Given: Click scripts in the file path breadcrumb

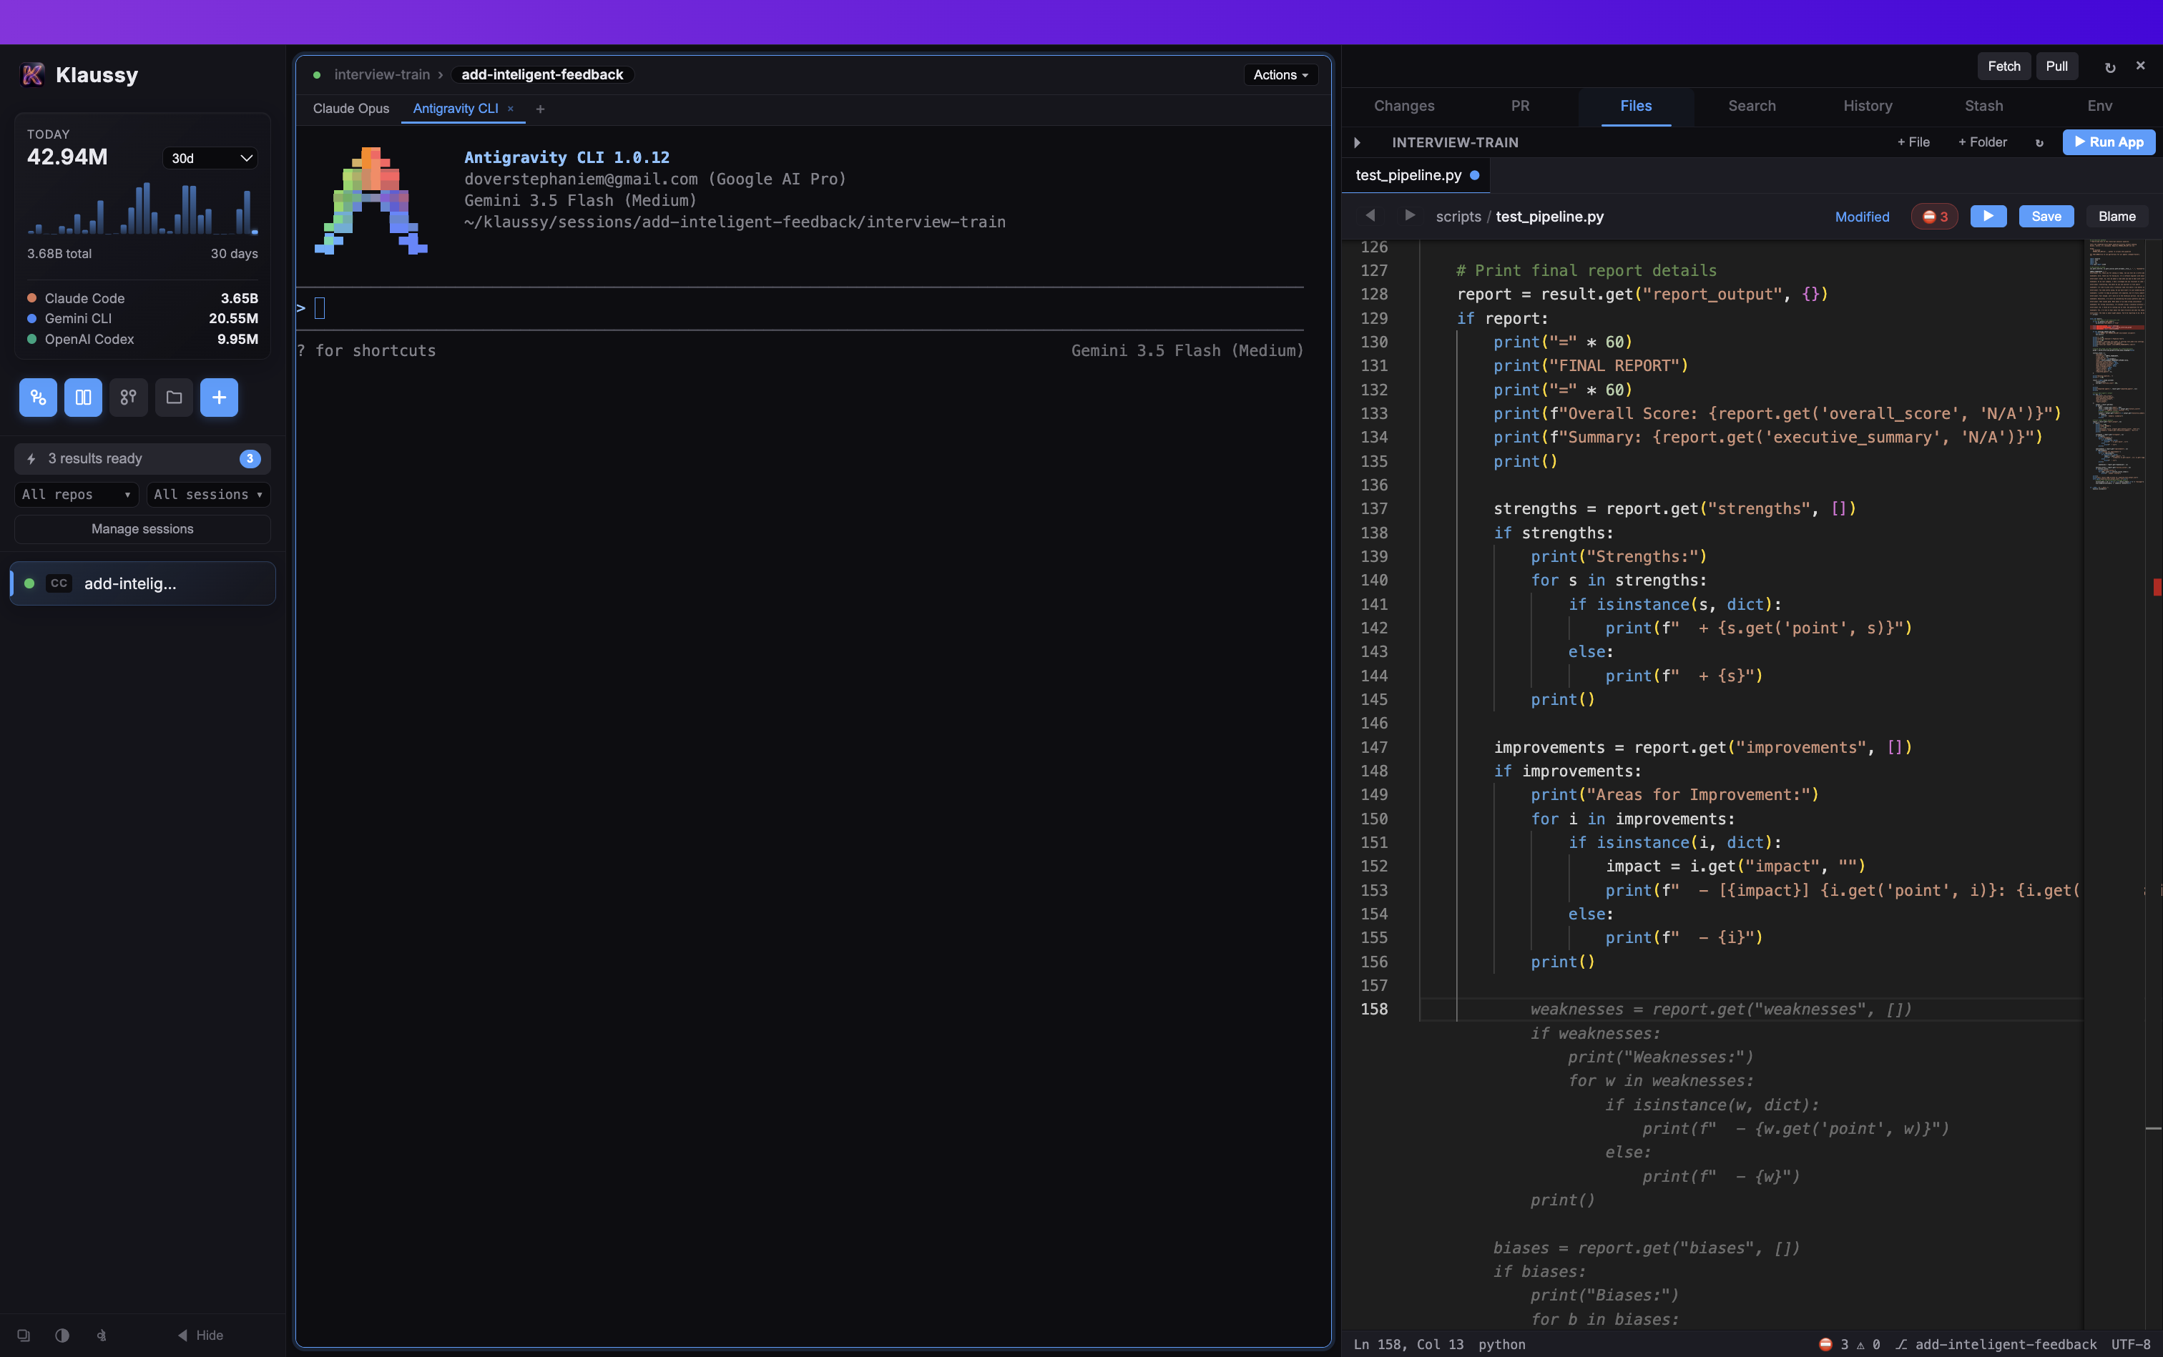Looking at the screenshot, I should point(1458,217).
